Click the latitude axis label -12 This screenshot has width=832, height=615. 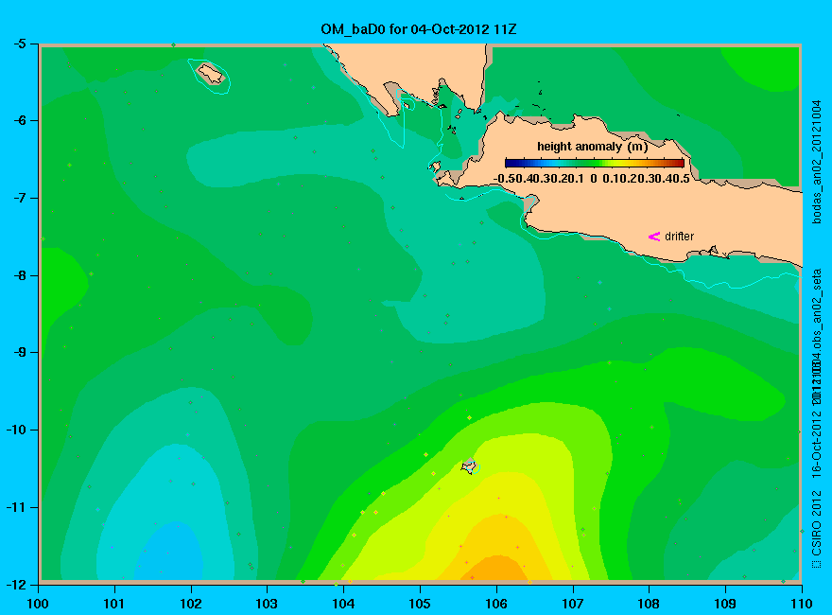pyautogui.click(x=15, y=584)
